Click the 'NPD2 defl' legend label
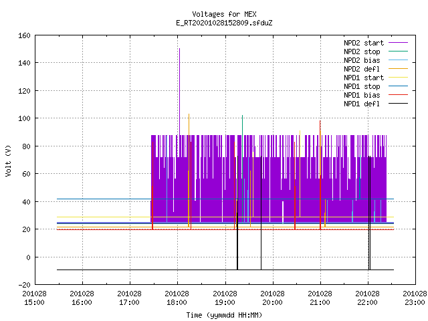 (x=362, y=69)
